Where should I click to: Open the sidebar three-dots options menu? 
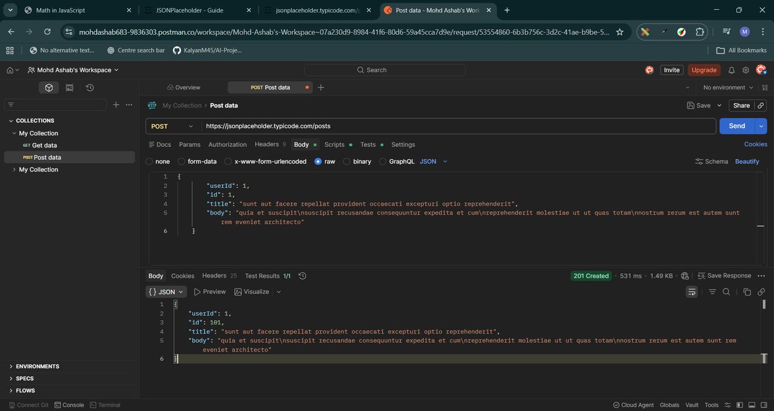[x=129, y=104]
